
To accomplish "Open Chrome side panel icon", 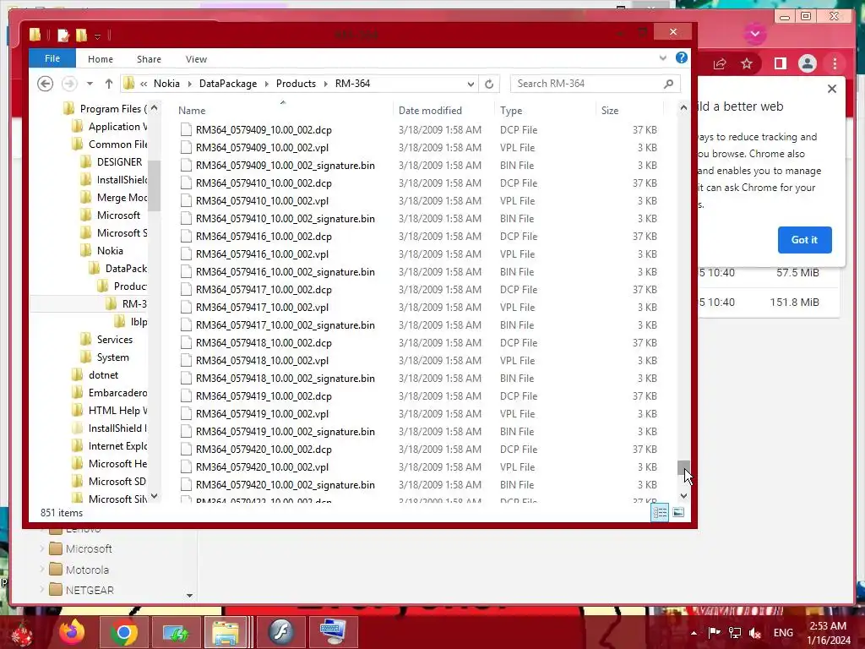I will click(780, 64).
